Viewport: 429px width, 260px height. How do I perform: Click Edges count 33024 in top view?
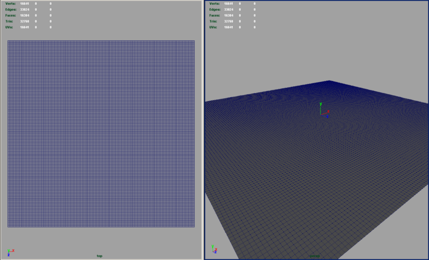[25, 10]
